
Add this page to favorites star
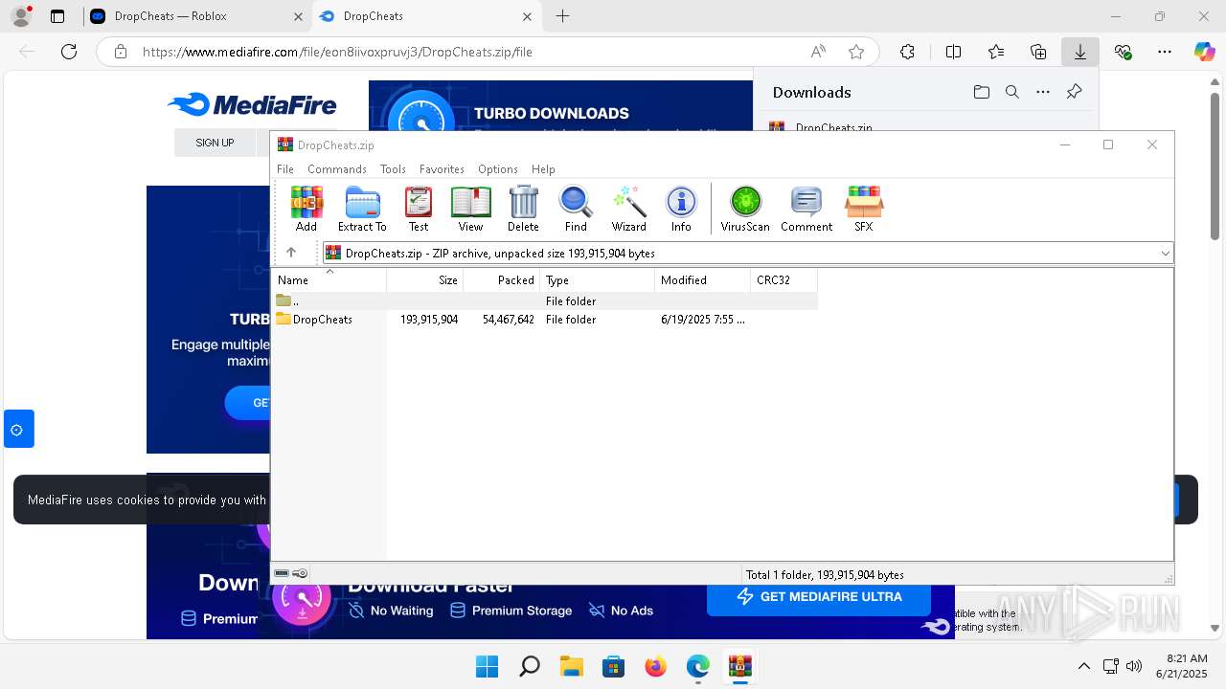point(856,52)
